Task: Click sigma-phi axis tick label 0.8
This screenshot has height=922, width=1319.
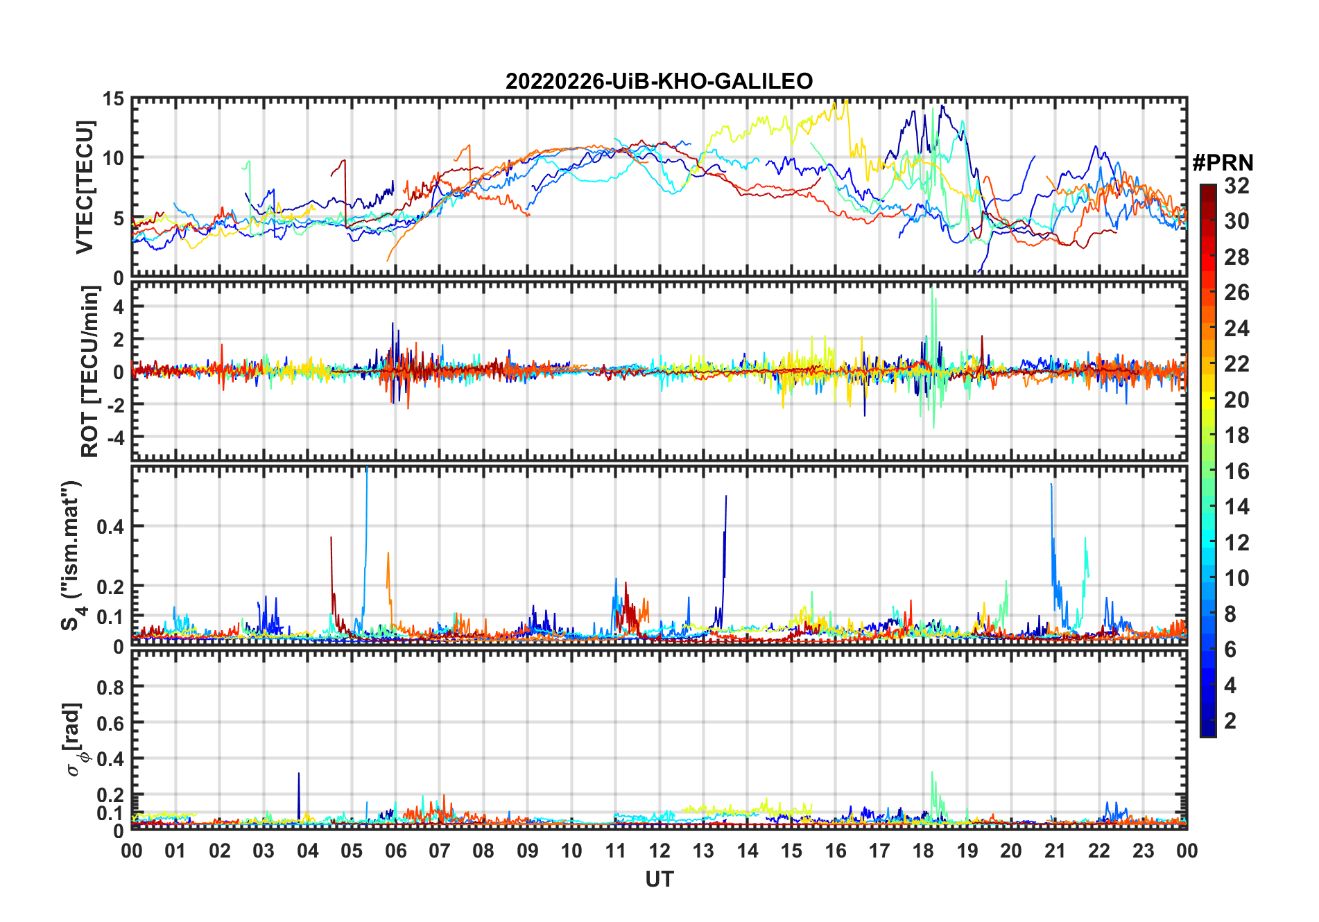Action: coord(111,688)
